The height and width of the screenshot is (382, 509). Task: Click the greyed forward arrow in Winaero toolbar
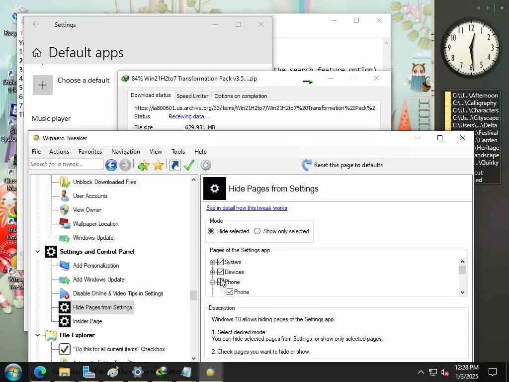(x=125, y=165)
